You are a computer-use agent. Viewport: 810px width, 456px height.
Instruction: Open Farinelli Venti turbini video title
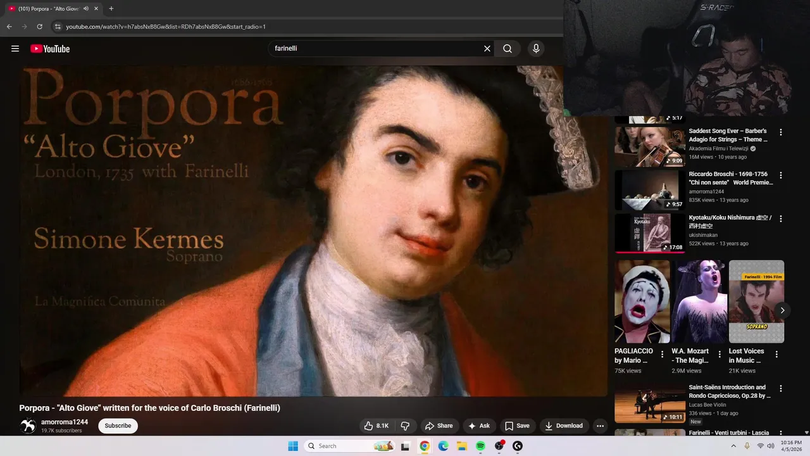[x=729, y=433]
